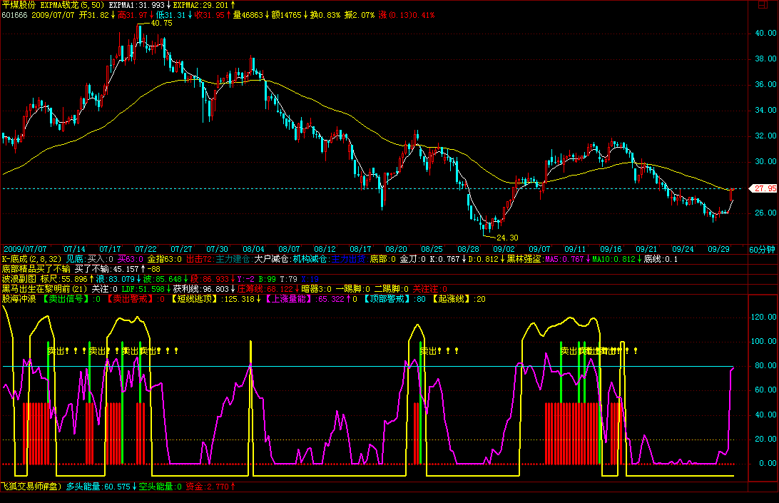Click the 多头能量:60.575 value
Image resolution: width=779 pixels, height=503 pixels.
coord(98,487)
